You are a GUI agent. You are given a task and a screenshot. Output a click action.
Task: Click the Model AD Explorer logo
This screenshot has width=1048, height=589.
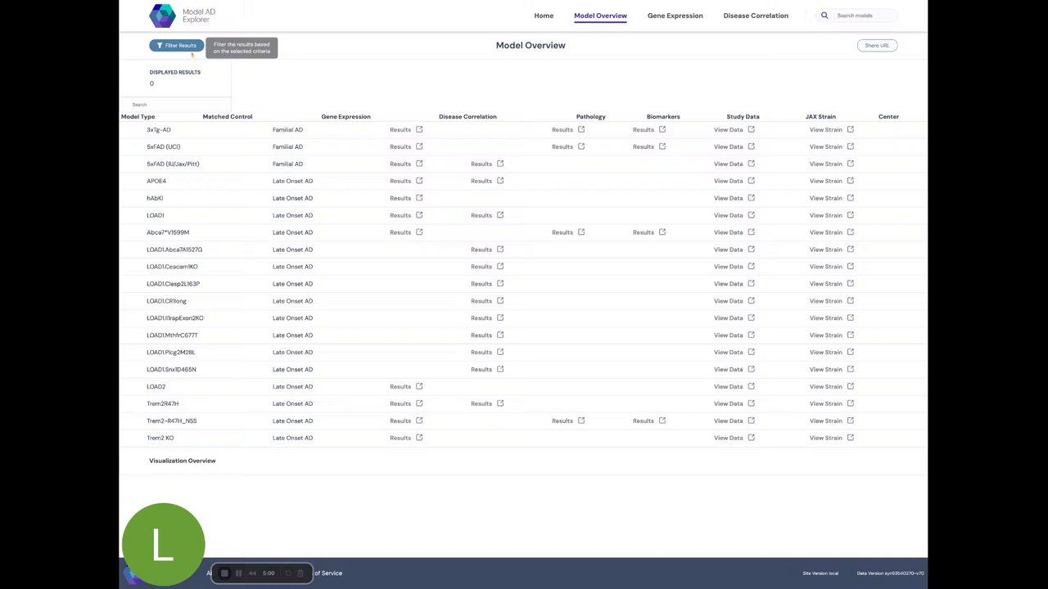[x=183, y=16]
